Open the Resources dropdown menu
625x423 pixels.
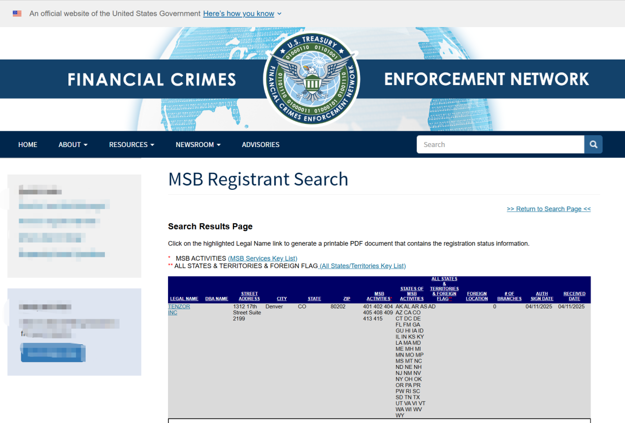click(132, 145)
